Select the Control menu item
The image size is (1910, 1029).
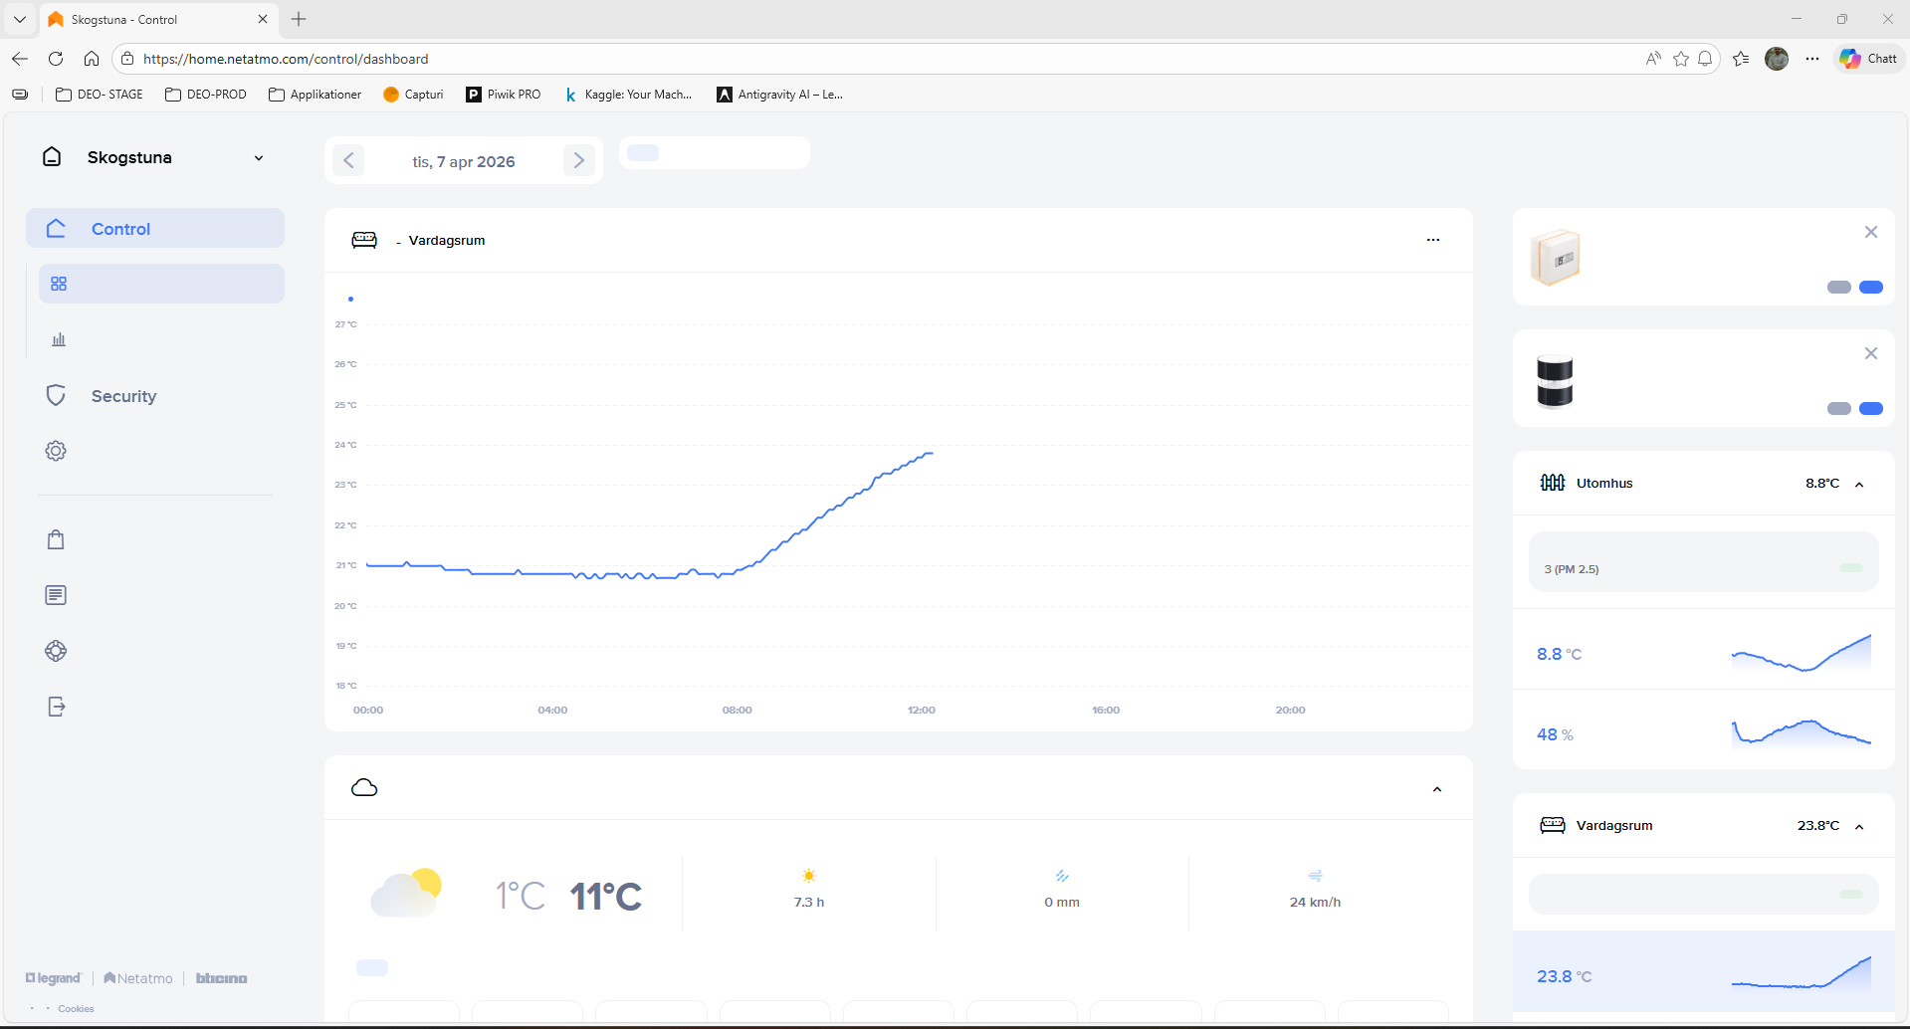coord(120,229)
